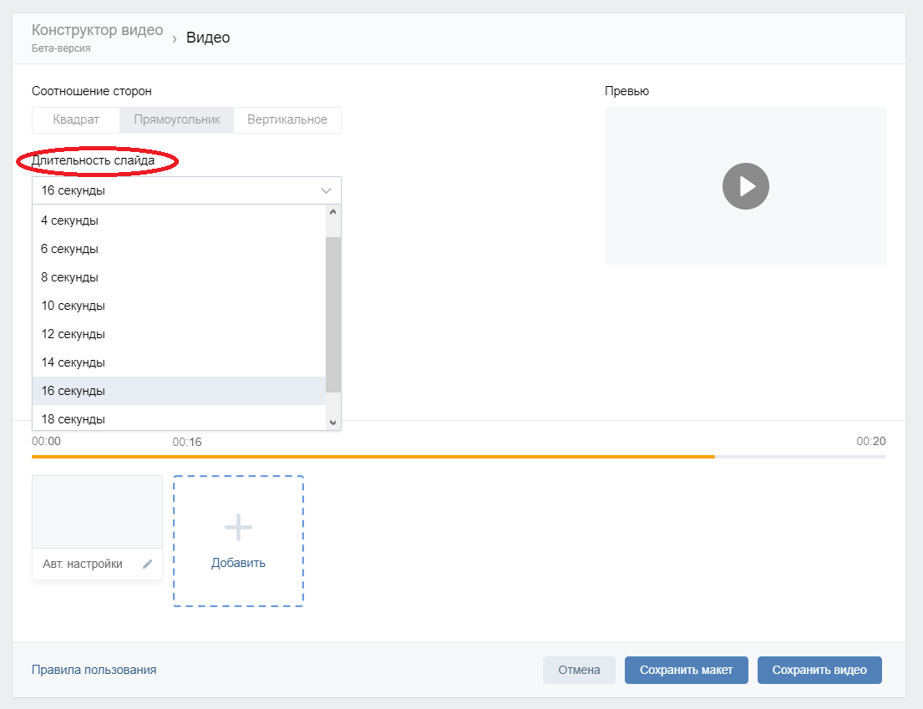Click the dropdown list scroll-up arrow

coord(333,212)
